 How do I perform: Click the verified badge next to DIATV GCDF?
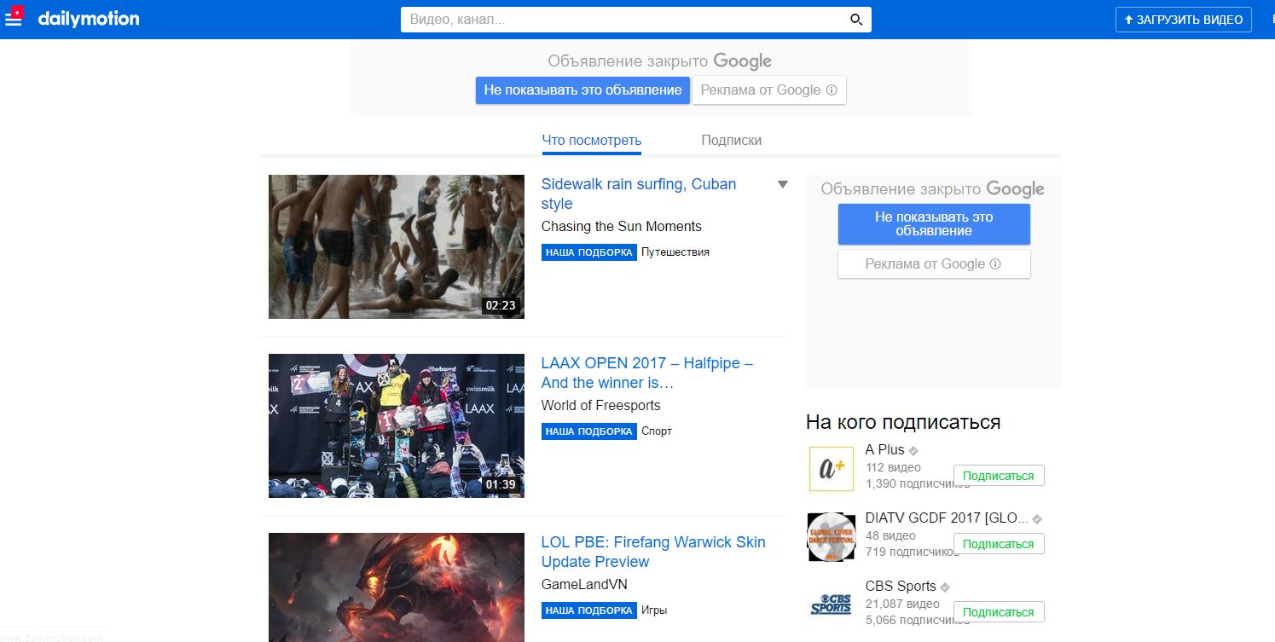pyautogui.click(x=1037, y=519)
